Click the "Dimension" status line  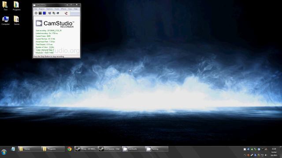[45, 53]
